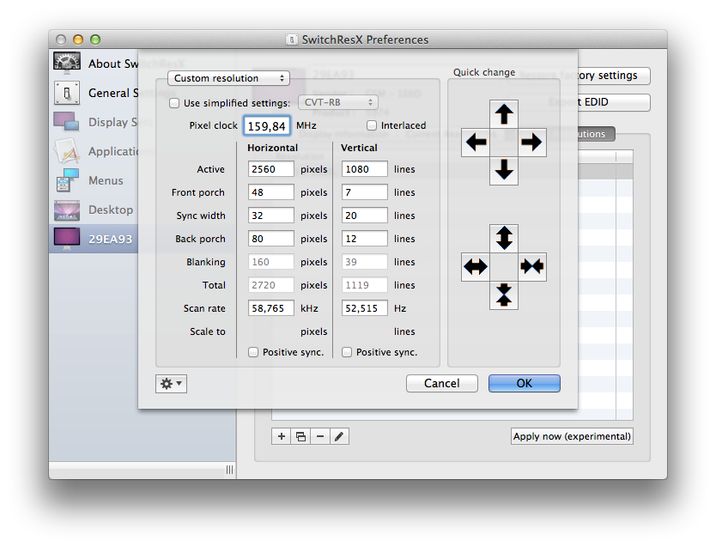Click the shrink horizontally arrows icon
The height and width of the screenshot is (547, 716).
[532, 267]
